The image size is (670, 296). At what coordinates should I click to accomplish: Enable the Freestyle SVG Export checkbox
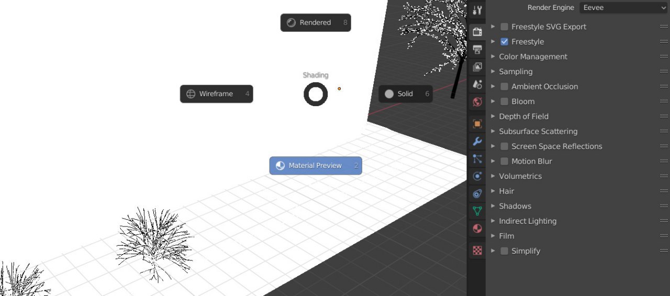504,27
